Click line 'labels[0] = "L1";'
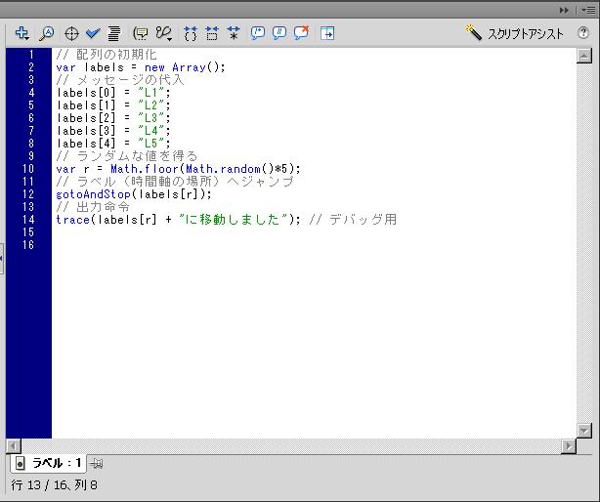Screen dimensions: 600x502 click(113, 93)
